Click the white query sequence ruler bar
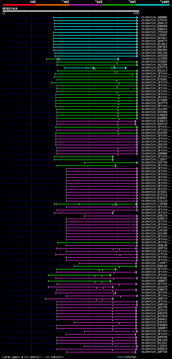Image resolution: width=172 pixels, height=359 pixels. [x=71, y=11]
